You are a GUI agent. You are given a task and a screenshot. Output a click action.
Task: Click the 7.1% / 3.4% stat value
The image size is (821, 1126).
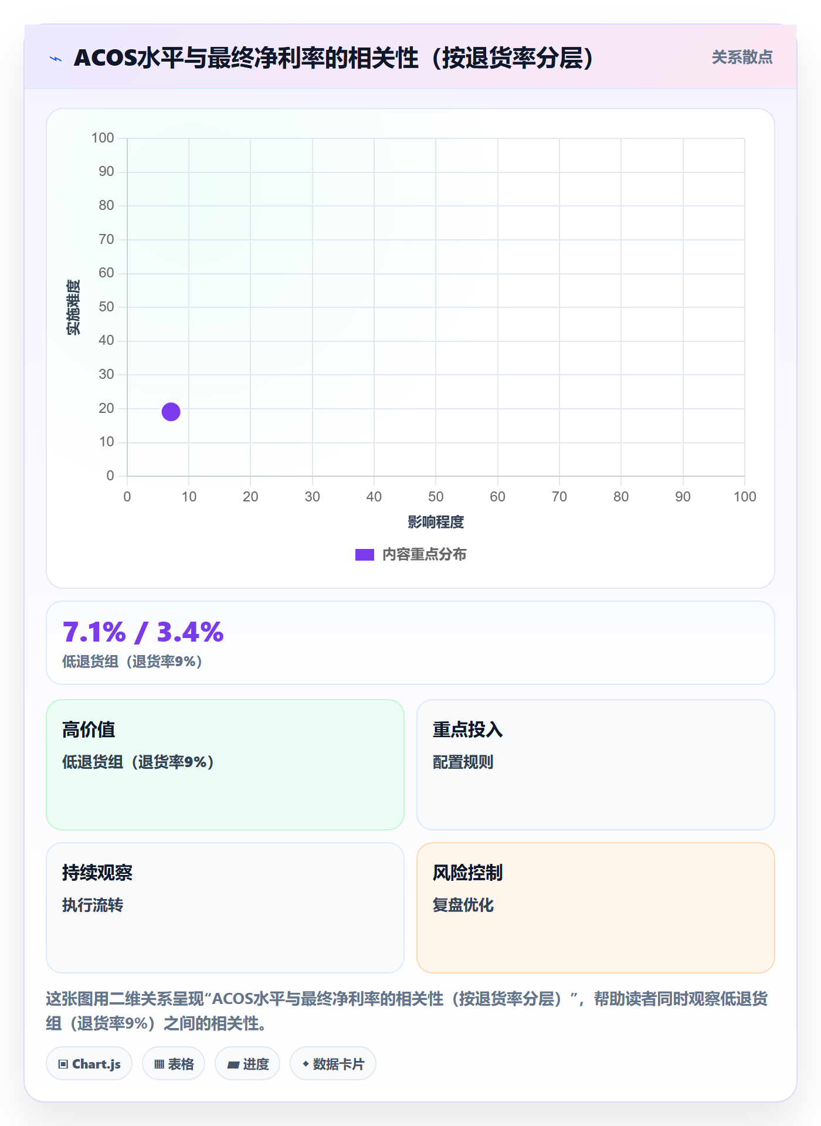pyautogui.click(x=143, y=632)
